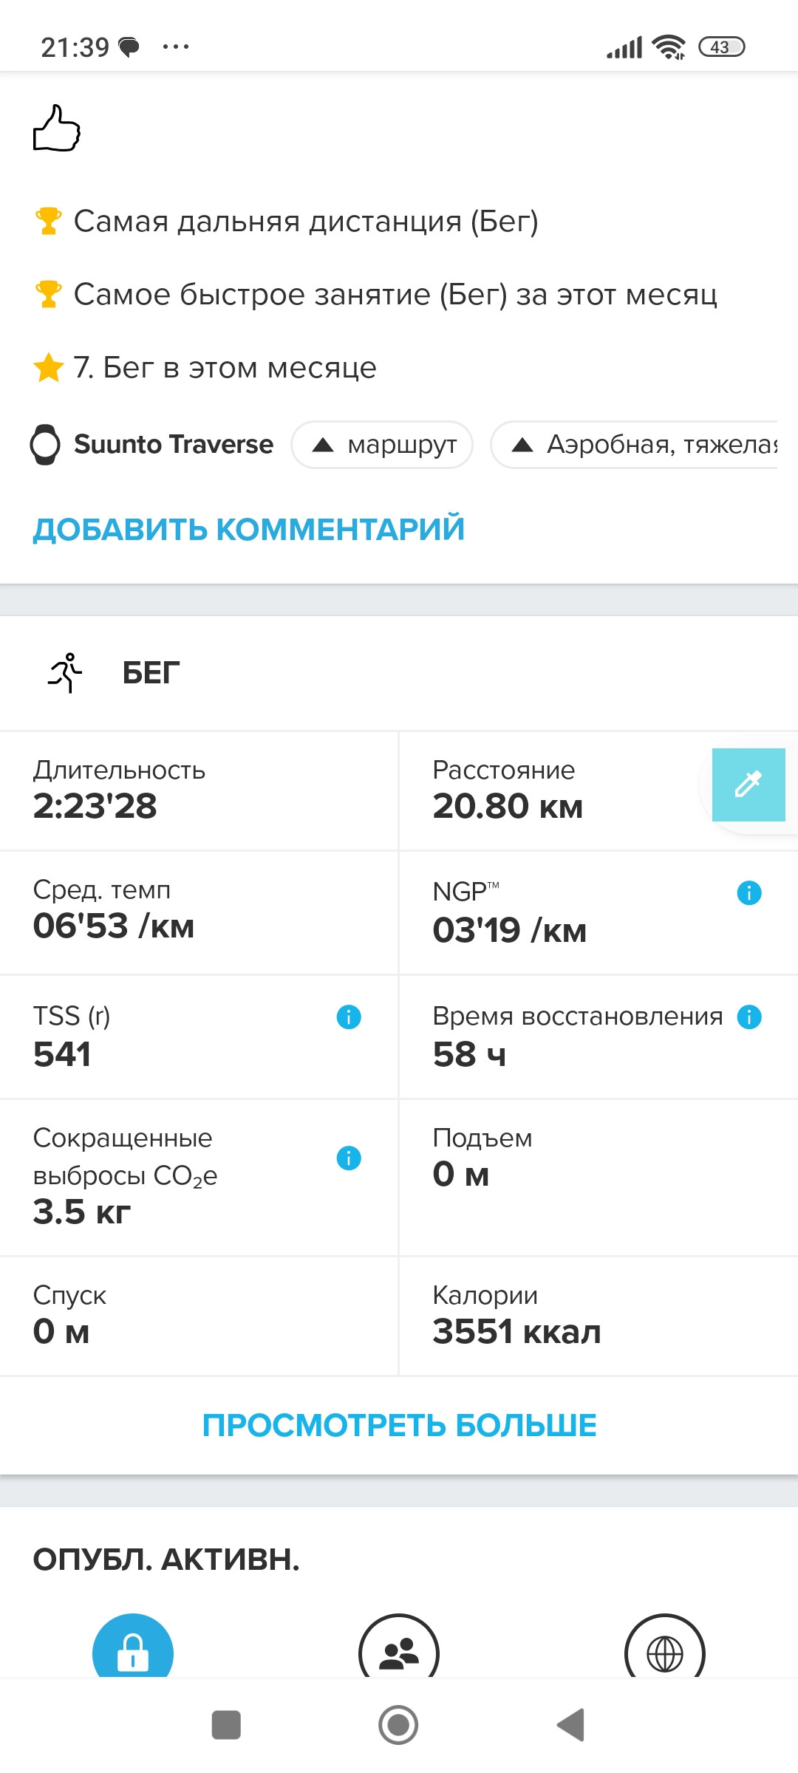Tap Android back navigation button

(571, 1725)
